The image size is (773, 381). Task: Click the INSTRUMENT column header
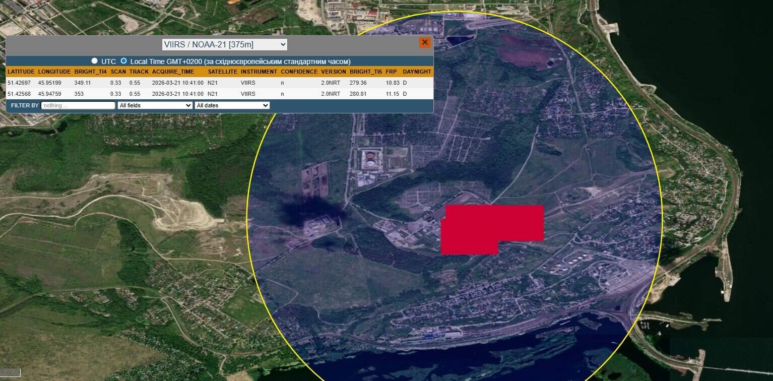[x=259, y=72]
